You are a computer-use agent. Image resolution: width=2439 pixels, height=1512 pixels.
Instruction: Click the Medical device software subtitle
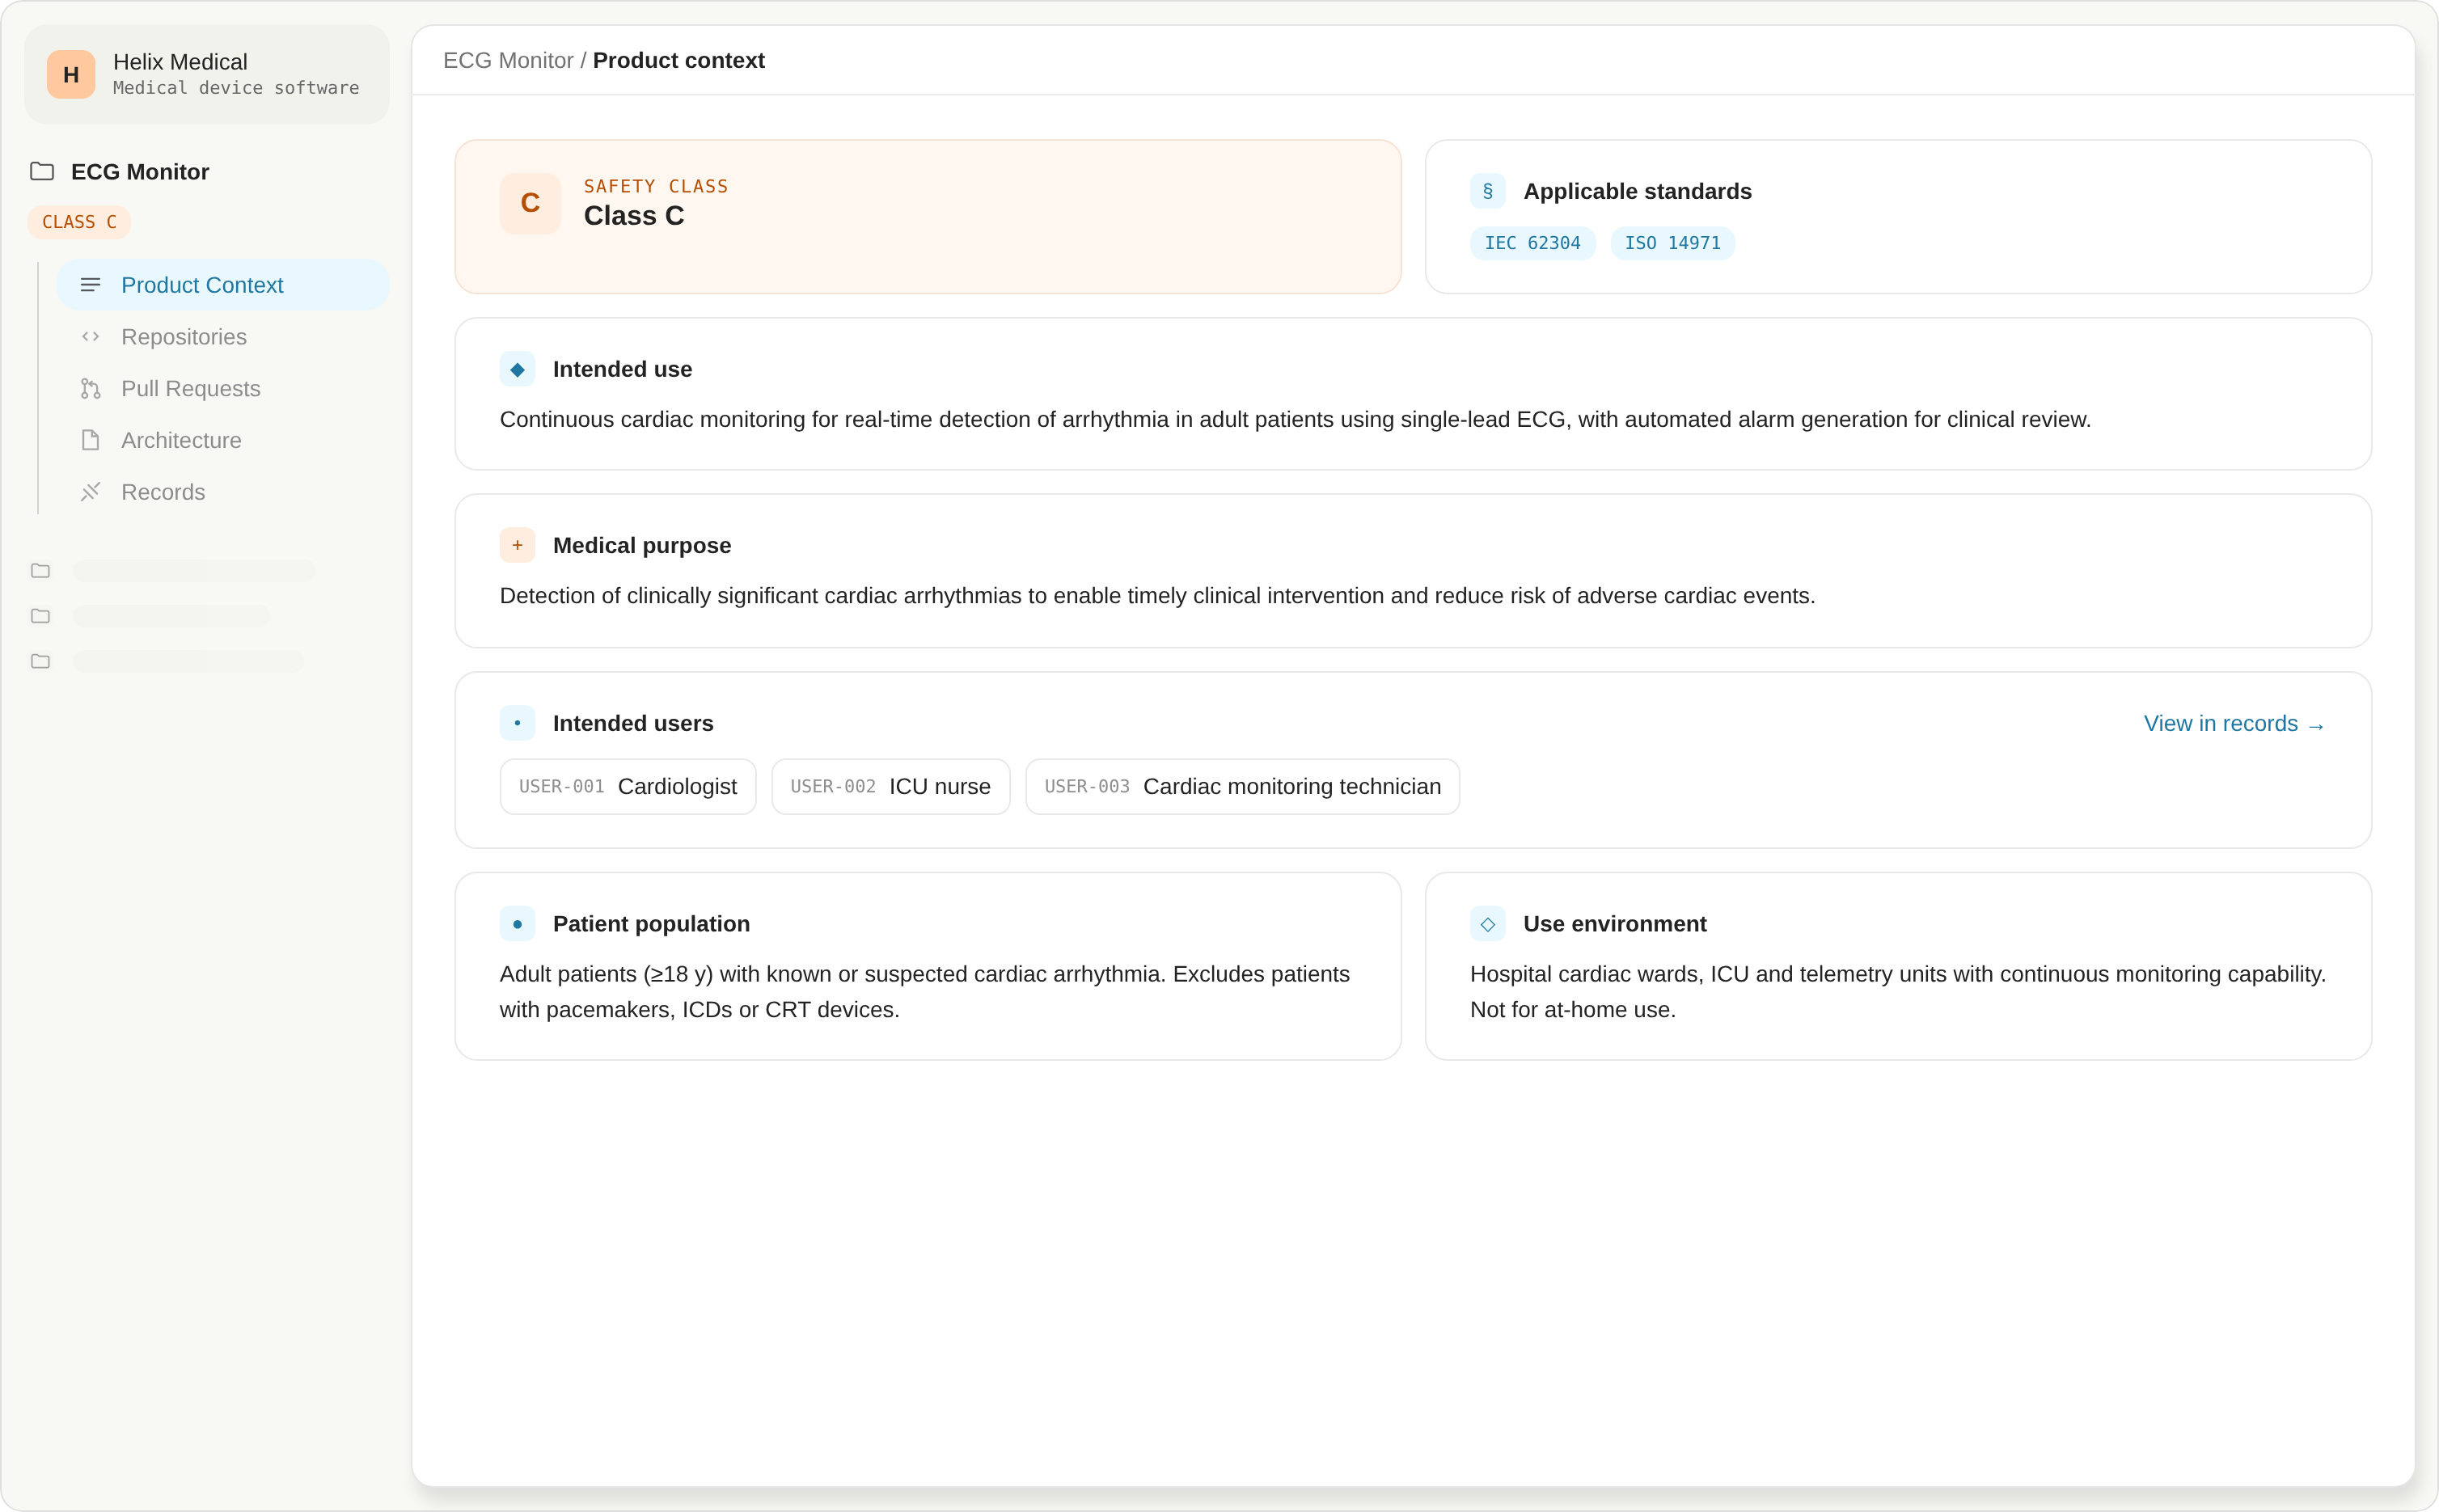236,88
